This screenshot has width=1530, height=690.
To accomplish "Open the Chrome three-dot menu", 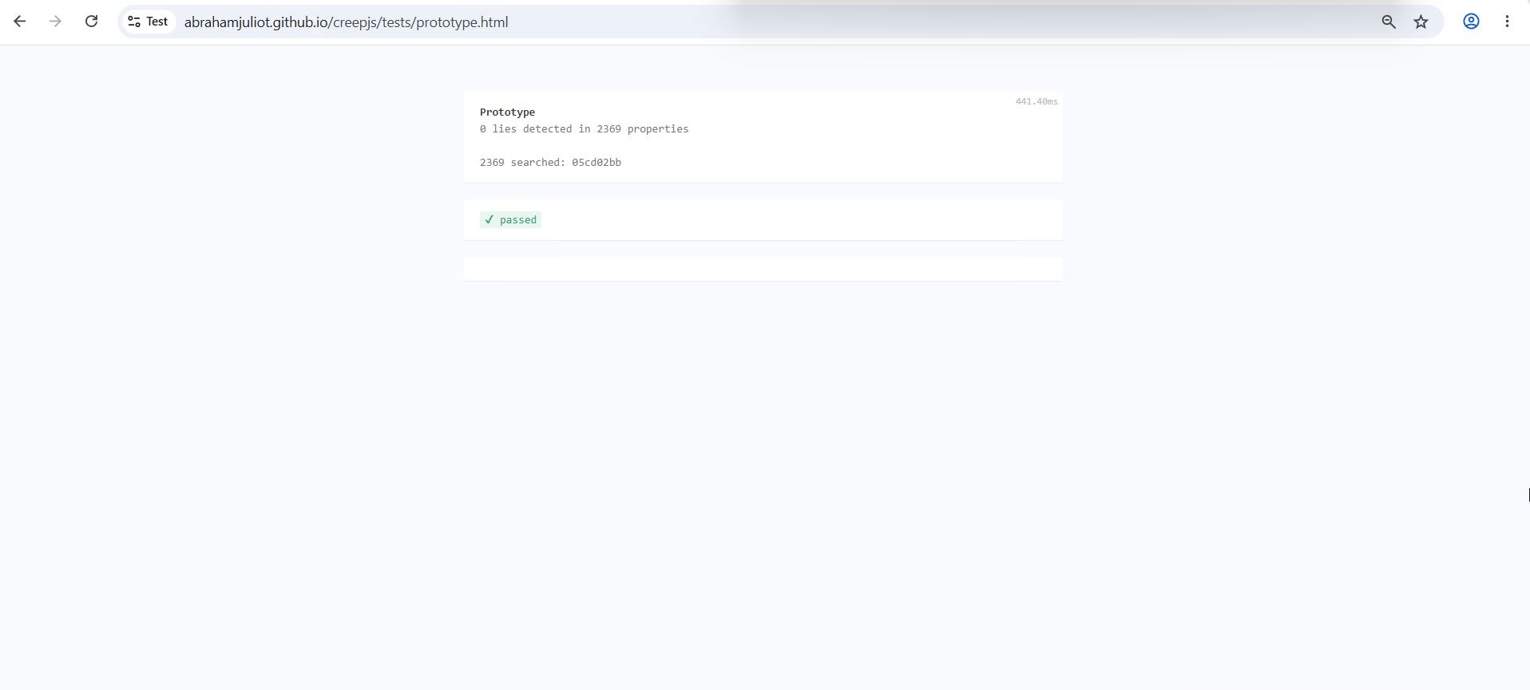I will coord(1507,22).
